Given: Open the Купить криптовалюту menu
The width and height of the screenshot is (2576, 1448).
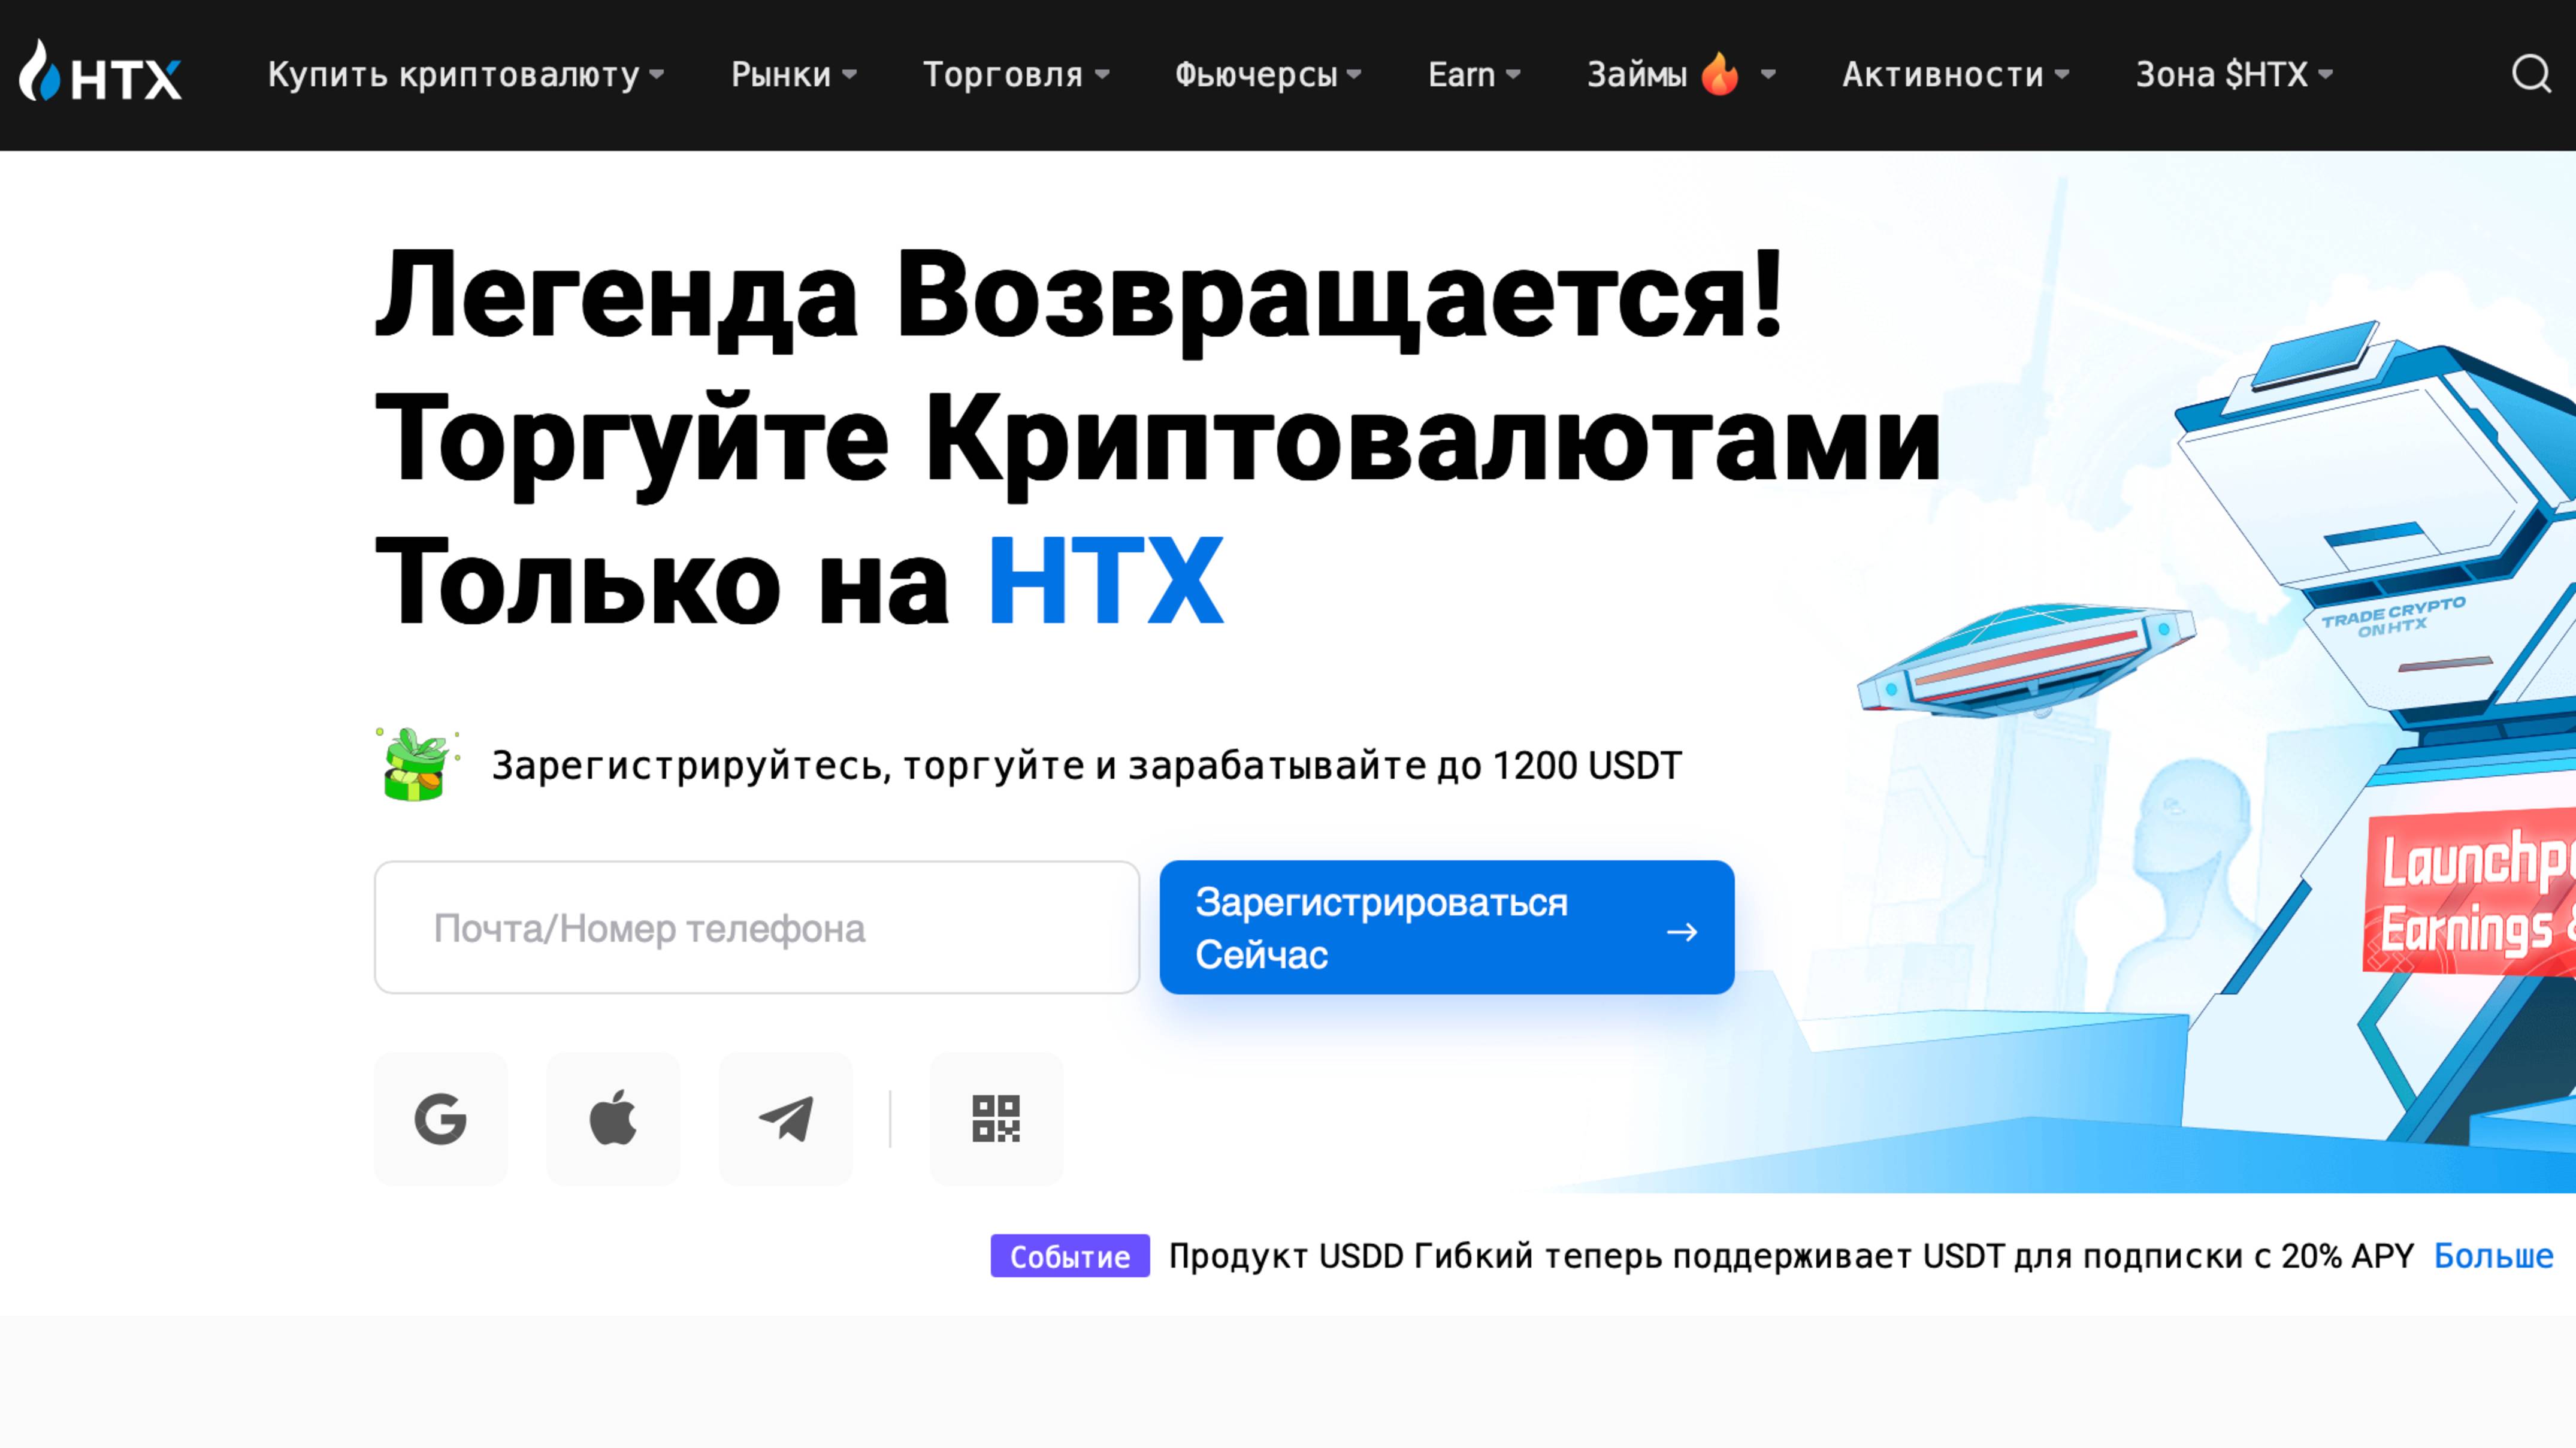Looking at the screenshot, I should pyautogui.click(x=466, y=75).
